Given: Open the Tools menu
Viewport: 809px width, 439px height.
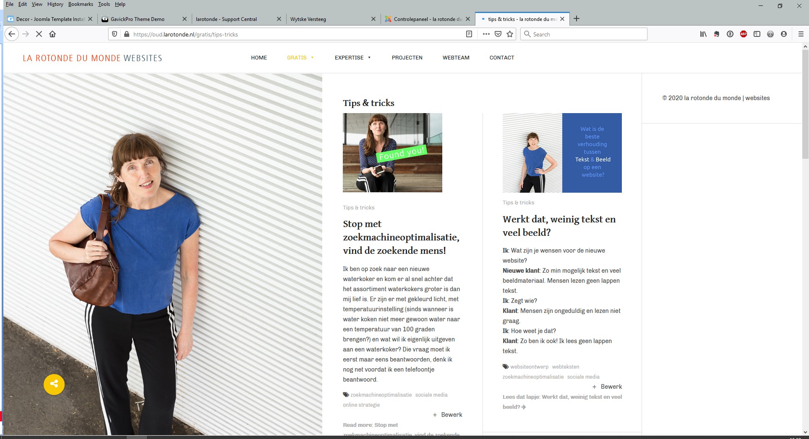Looking at the screenshot, I should [104, 4].
